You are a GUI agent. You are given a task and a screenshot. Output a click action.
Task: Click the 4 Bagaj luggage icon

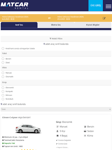coord(57,136)
